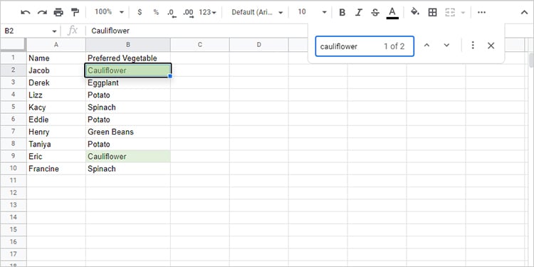This screenshot has width=534, height=267.
Task: Open the B2 name box dropdown
Action: click(x=54, y=31)
